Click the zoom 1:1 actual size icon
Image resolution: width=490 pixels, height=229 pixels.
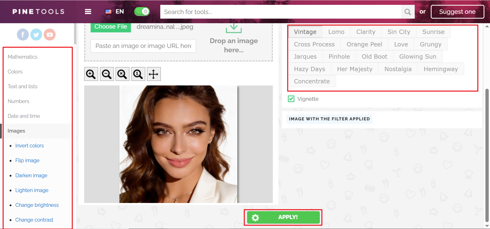pos(138,74)
